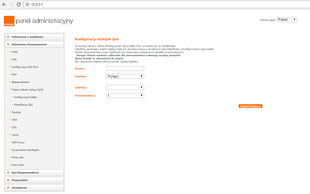The height and width of the screenshot is (194, 310).
Task: Open Bezpieczeństwo menu item
Action: click(21, 82)
